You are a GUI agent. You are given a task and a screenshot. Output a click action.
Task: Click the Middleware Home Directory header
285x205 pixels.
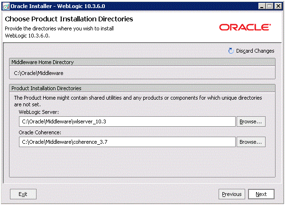(x=142, y=62)
